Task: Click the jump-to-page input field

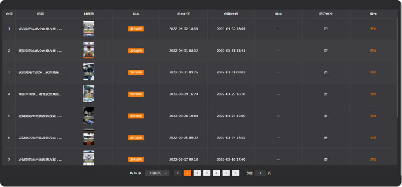Action: 260,173
